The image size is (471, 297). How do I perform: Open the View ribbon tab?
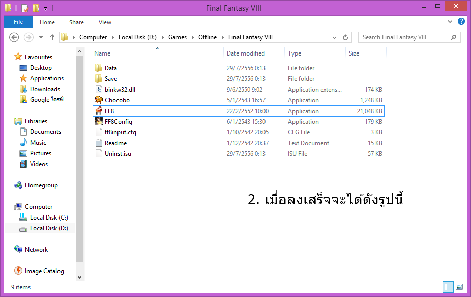click(105, 22)
